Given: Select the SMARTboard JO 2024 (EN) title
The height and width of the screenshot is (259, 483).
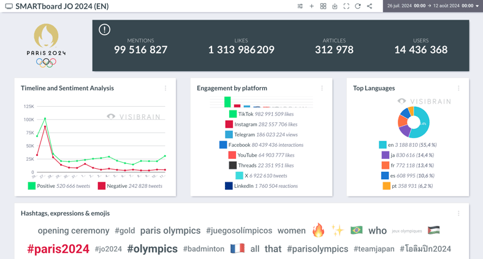Looking at the screenshot, I should 62,7.
